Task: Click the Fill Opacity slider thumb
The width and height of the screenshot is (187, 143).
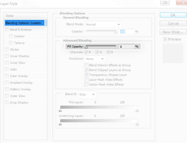Action: click(86, 47)
